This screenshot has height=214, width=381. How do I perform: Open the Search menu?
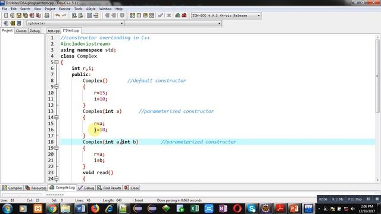25,9
